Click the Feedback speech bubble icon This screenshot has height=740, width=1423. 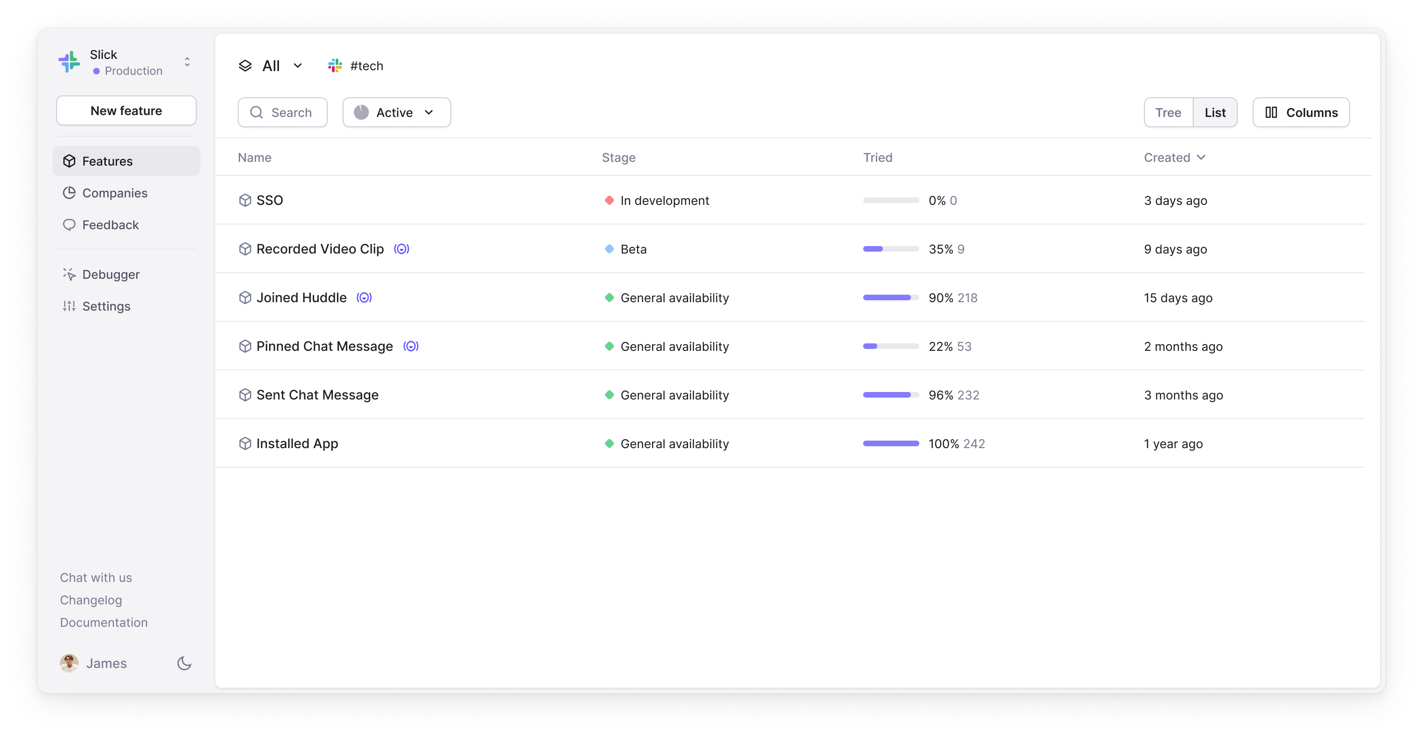(69, 225)
